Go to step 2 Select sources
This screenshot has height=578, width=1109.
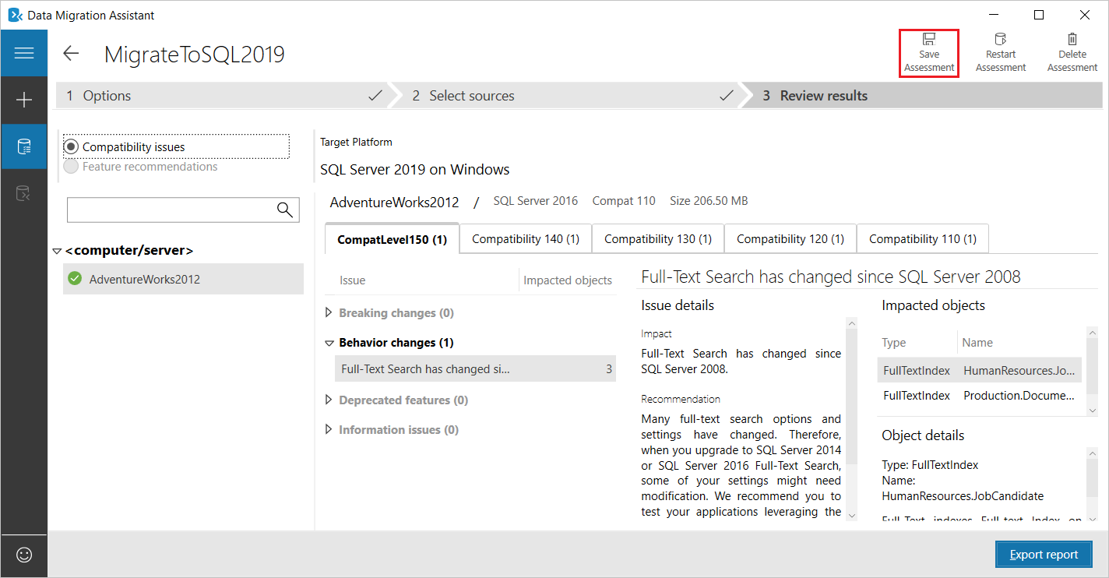click(x=569, y=96)
